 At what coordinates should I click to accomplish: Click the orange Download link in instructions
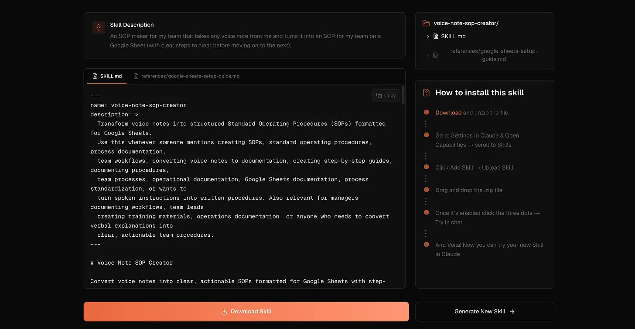click(x=448, y=113)
